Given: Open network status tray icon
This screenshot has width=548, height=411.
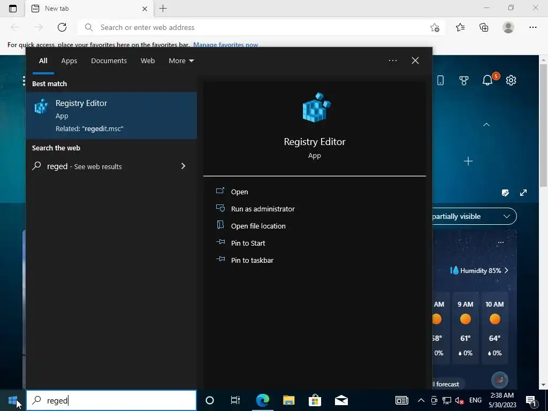Looking at the screenshot, I should [x=447, y=400].
